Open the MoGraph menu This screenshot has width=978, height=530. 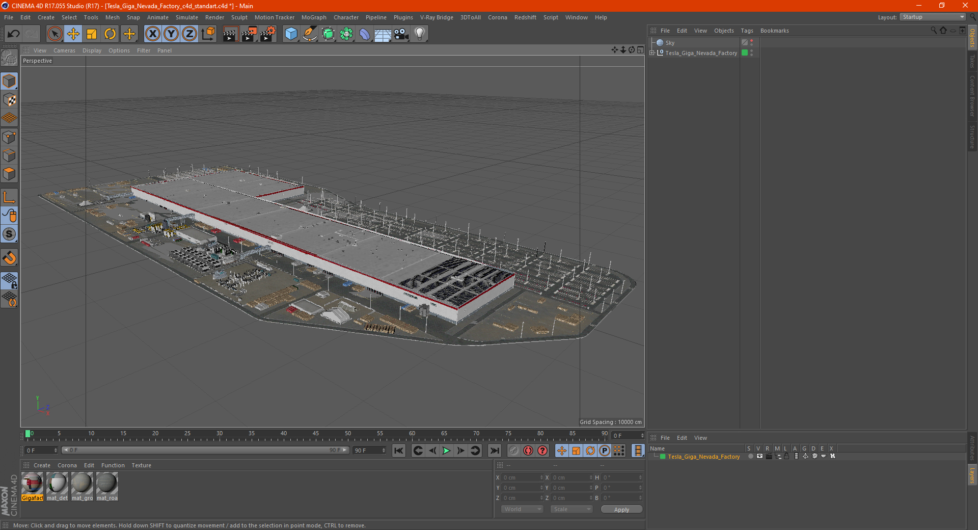point(314,17)
